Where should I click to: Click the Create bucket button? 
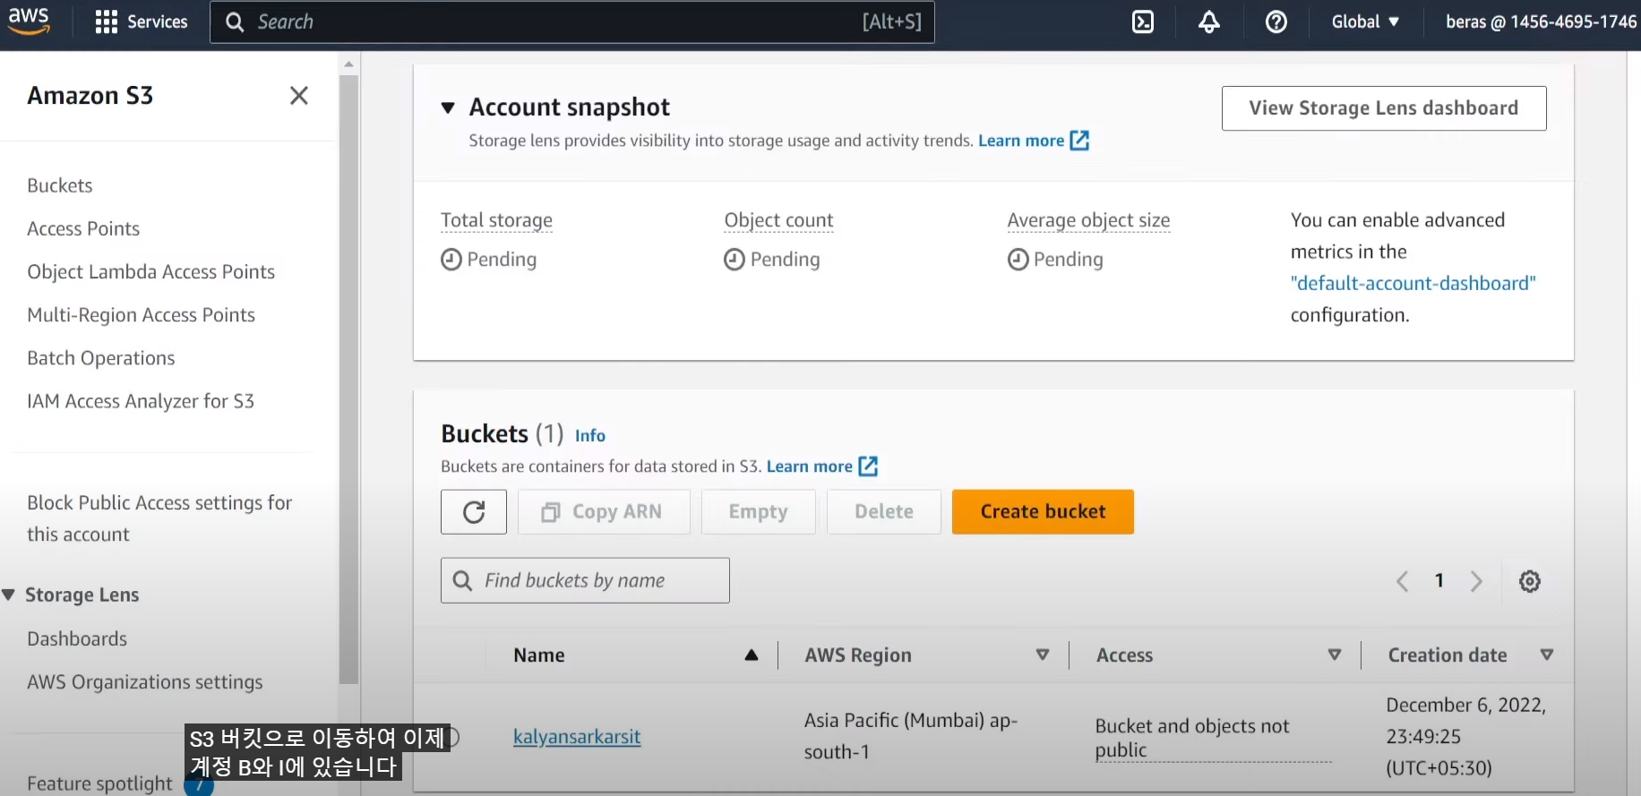pos(1043,512)
